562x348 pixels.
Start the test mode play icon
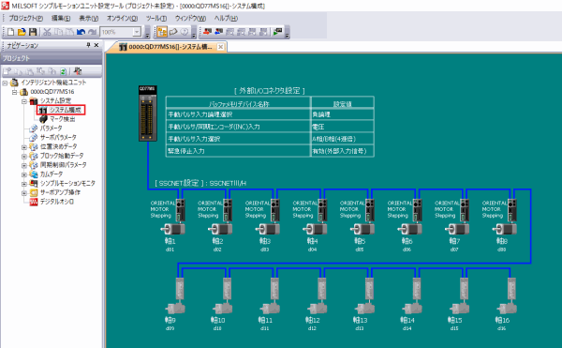point(278,32)
